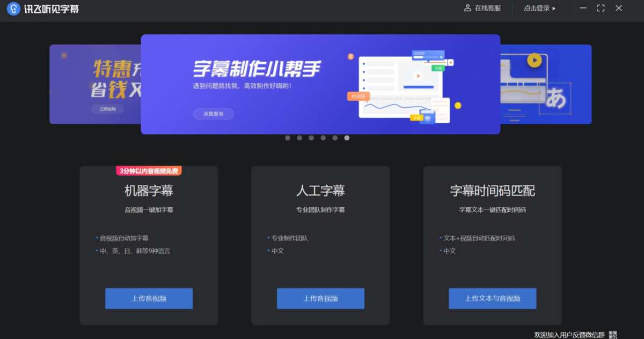Click the 机器字幕 card title
The image size is (644, 339).
click(x=149, y=191)
